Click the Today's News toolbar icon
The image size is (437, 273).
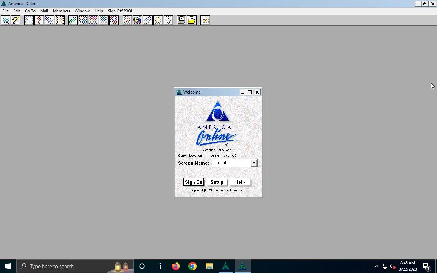pos(83,20)
